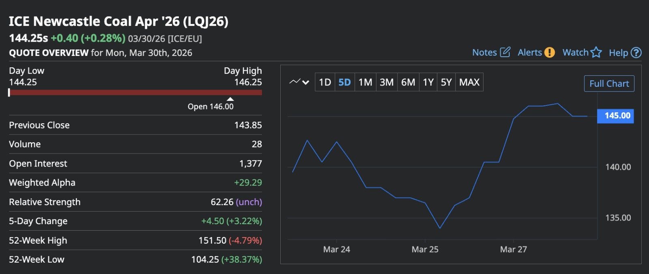Switch chart to 1M range

point(365,82)
